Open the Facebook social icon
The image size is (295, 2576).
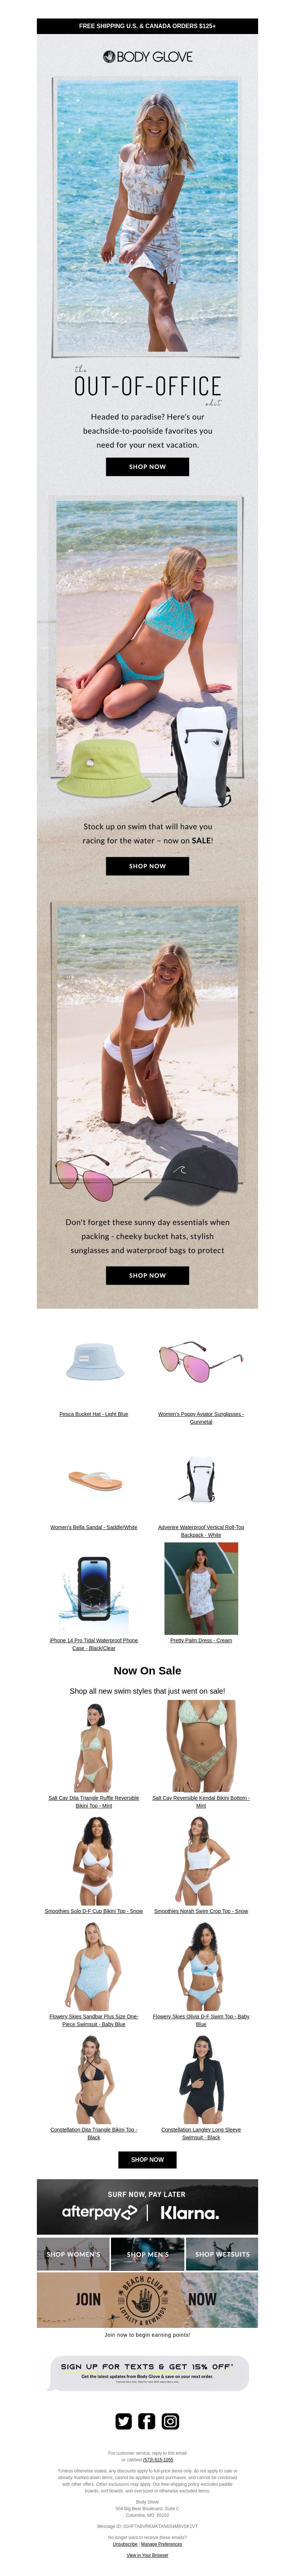pyautogui.click(x=146, y=2421)
